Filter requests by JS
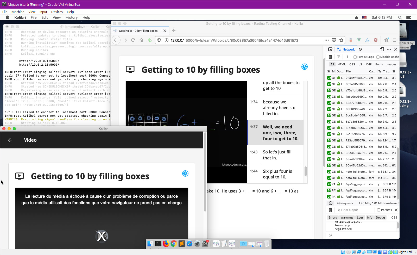The image size is (417, 255). [360, 64]
